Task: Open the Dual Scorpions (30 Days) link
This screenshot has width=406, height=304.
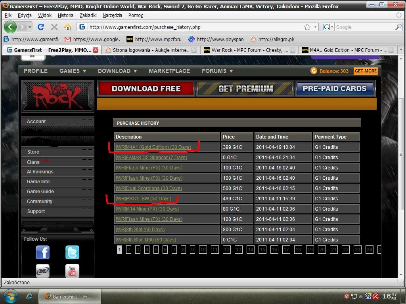Action: (x=149, y=188)
